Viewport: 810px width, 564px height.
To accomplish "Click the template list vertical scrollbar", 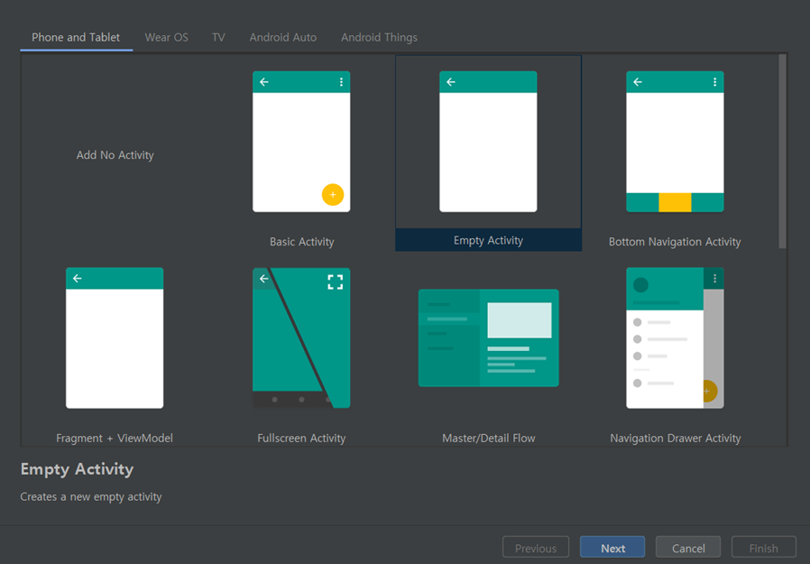I will coord(782,151).
